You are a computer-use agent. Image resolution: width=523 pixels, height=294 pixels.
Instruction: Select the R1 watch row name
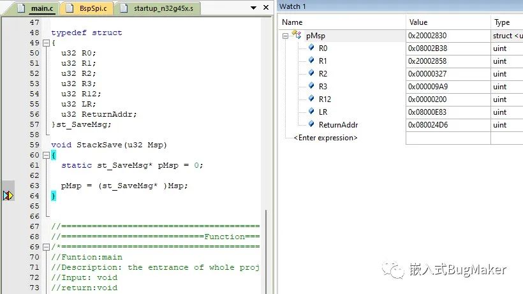(323, 61)
